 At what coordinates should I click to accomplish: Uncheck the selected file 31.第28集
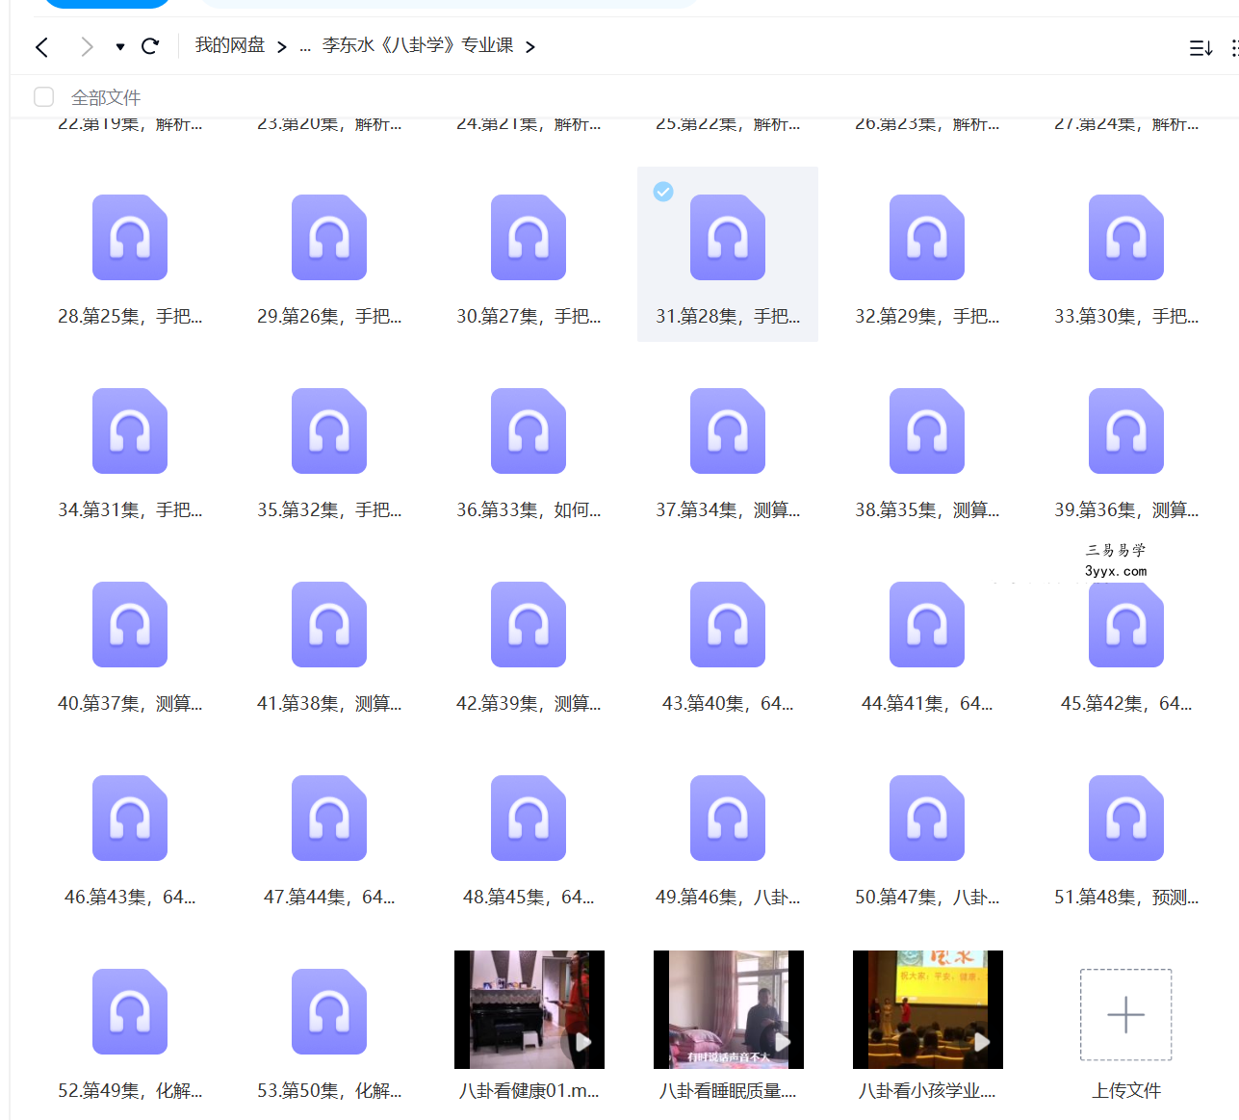tap(663, 192)
